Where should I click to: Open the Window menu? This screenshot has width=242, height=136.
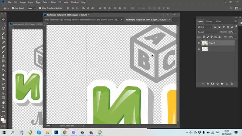[74, 2]
